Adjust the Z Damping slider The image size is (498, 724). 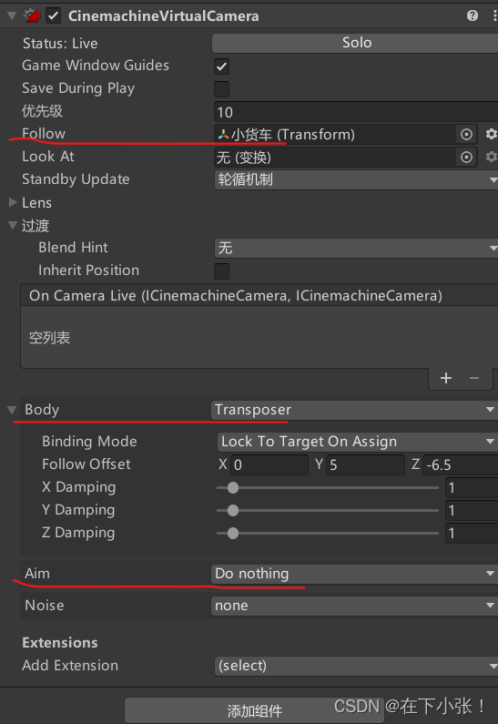pos(328,534)
